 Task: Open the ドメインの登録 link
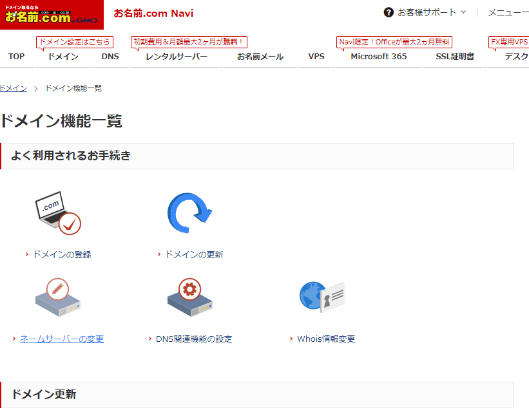click(x=62, y=254)
